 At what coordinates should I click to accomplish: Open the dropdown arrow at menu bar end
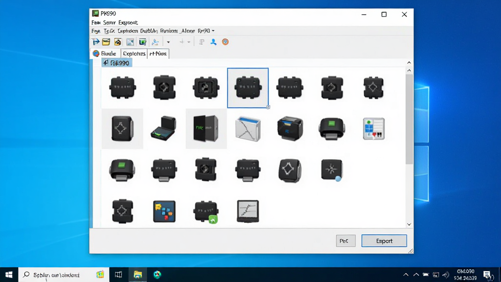coord(213,31)
